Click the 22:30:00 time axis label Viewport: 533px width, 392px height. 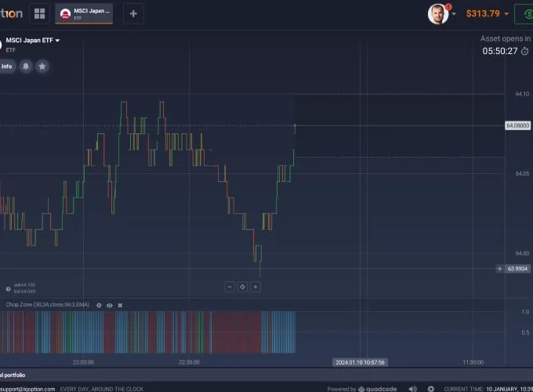click(190, 362)
